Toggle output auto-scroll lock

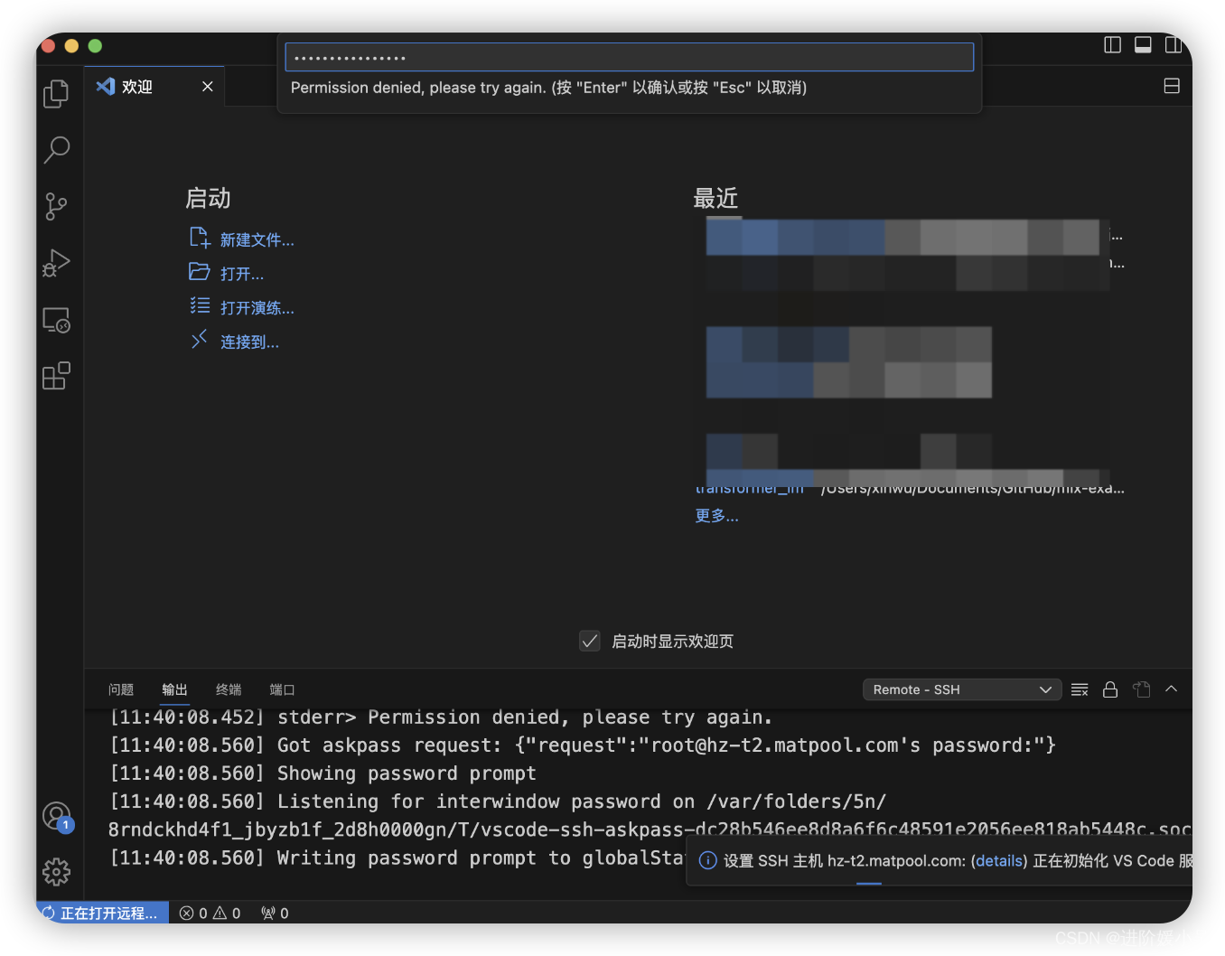click(1110, 689)
